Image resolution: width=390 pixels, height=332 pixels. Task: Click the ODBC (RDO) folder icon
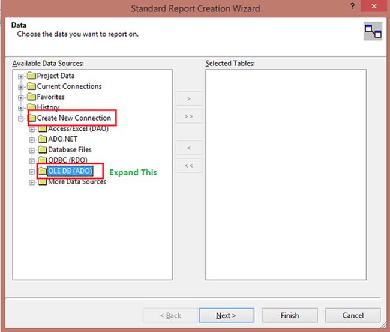(43, 160)
